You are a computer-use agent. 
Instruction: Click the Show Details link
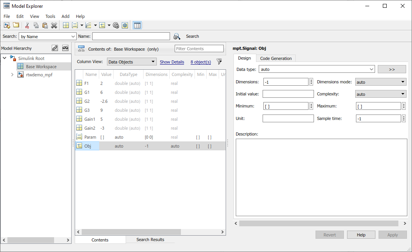point(172,62)
